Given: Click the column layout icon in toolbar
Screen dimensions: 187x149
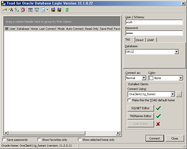Looking at the screenshot, I should (x=30, y=10).
